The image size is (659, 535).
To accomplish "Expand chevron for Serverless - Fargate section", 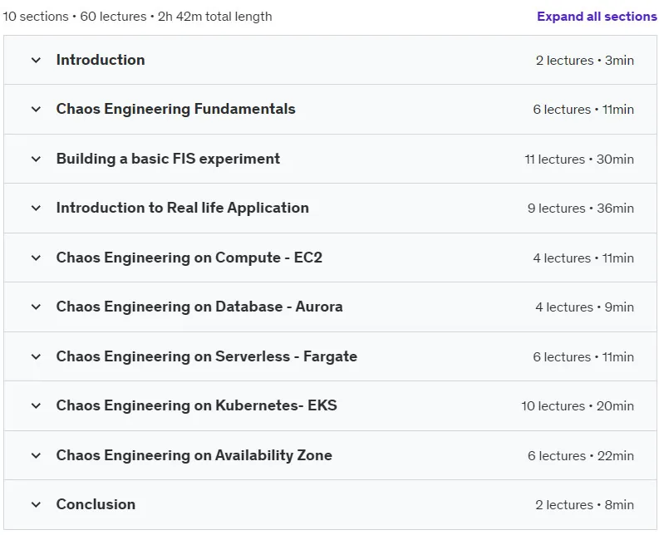I will coord(36,357).
